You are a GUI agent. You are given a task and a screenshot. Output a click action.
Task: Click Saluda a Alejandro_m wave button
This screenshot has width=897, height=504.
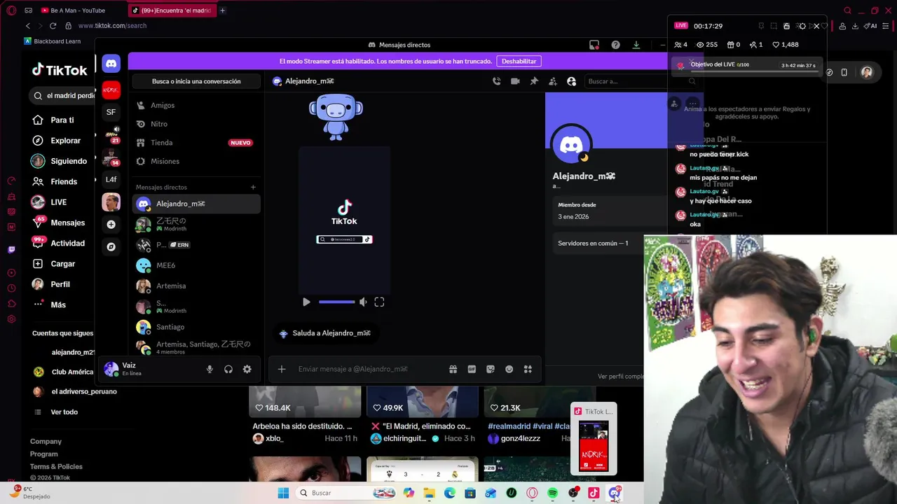pyautogui.click(x=325, y=333)
